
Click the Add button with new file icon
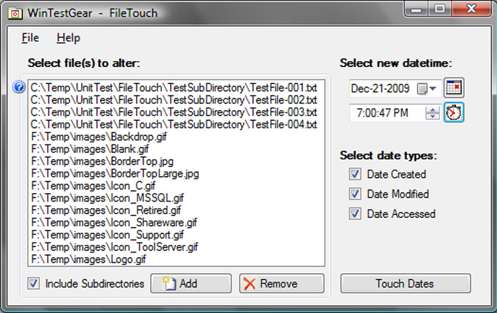[191, 283]
